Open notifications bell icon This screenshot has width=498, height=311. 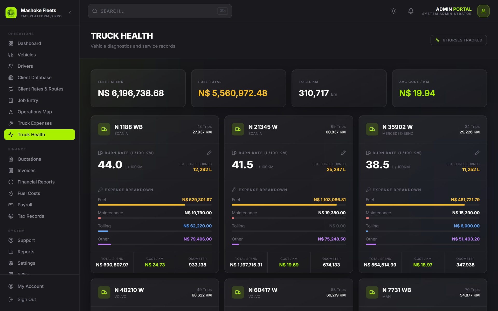(411, 11)
